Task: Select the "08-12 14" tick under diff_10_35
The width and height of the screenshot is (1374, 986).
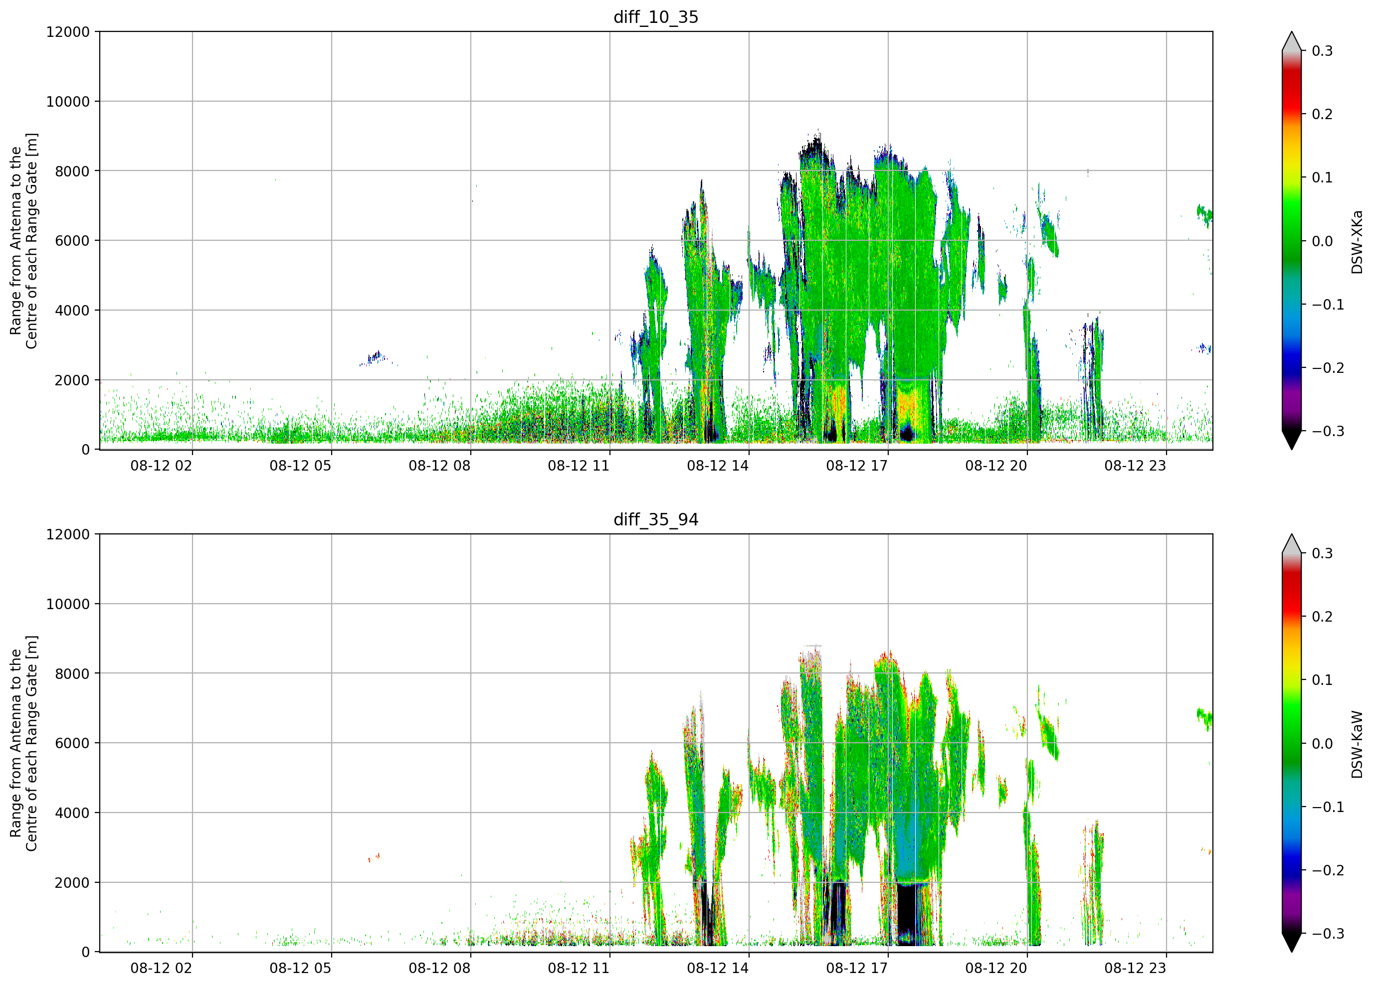Action: point(718,466)
